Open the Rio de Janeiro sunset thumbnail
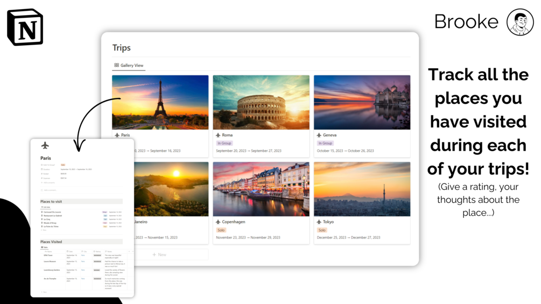The height and width of the screenshot is (304, 541). pos(171,189)
